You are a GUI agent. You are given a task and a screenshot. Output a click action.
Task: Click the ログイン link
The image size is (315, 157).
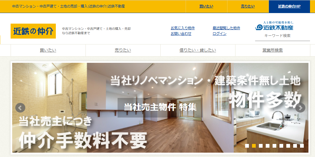pyautogui.click(x=220, y=34)
